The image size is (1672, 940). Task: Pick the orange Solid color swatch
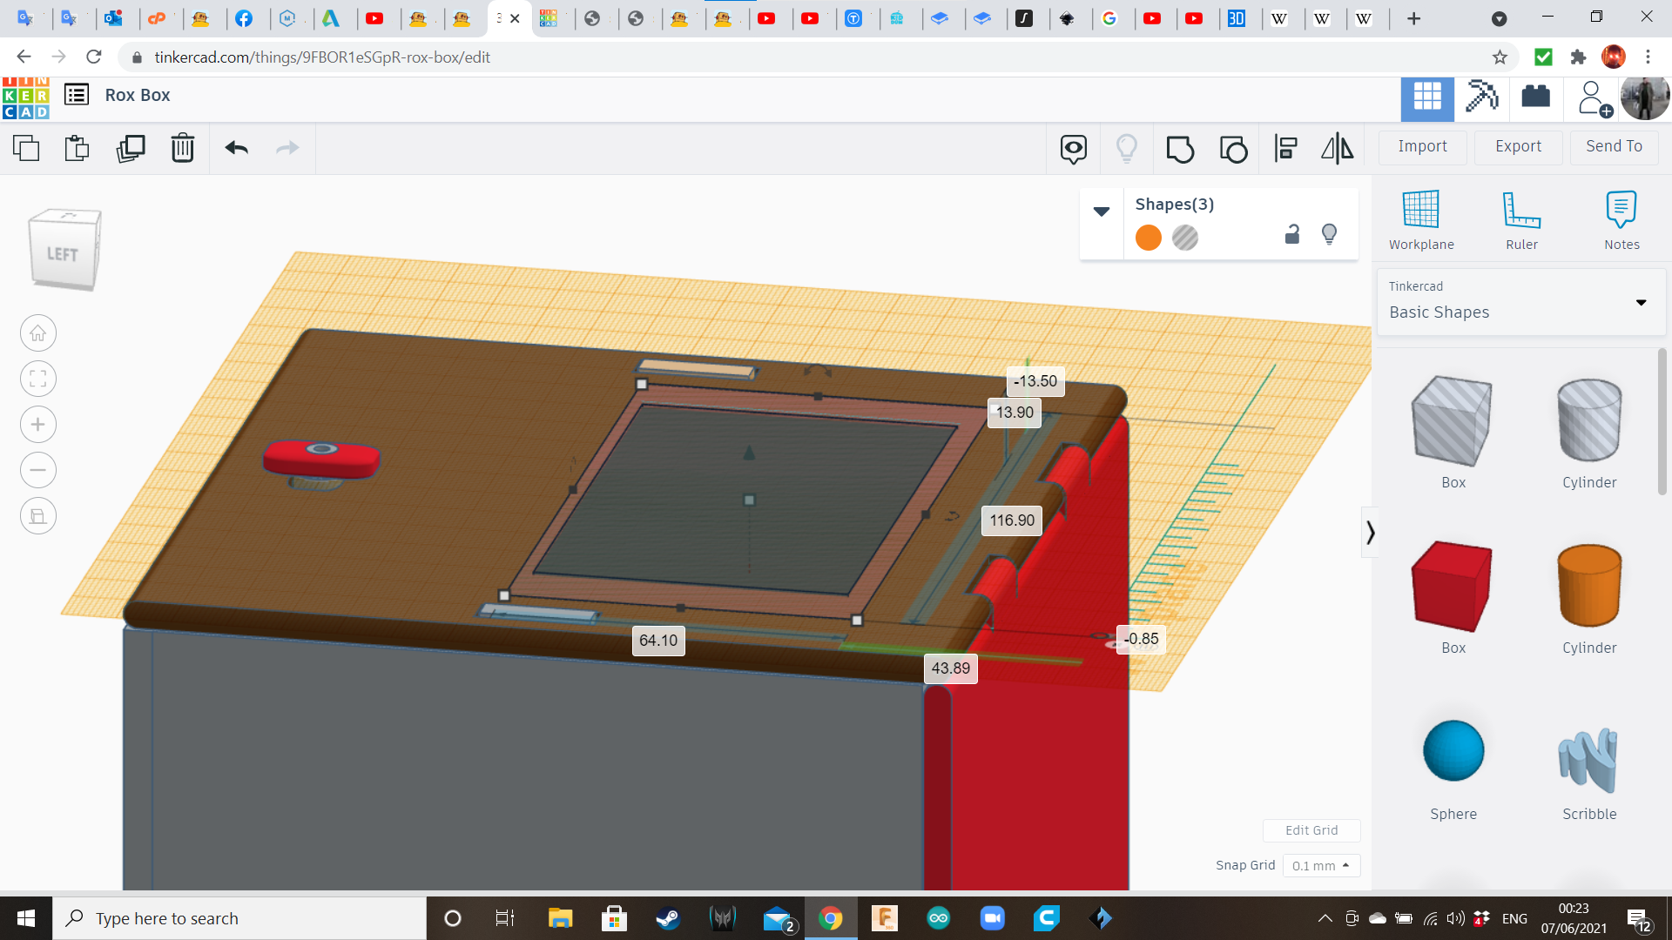pyautogui.click(x=1149, y=238)
